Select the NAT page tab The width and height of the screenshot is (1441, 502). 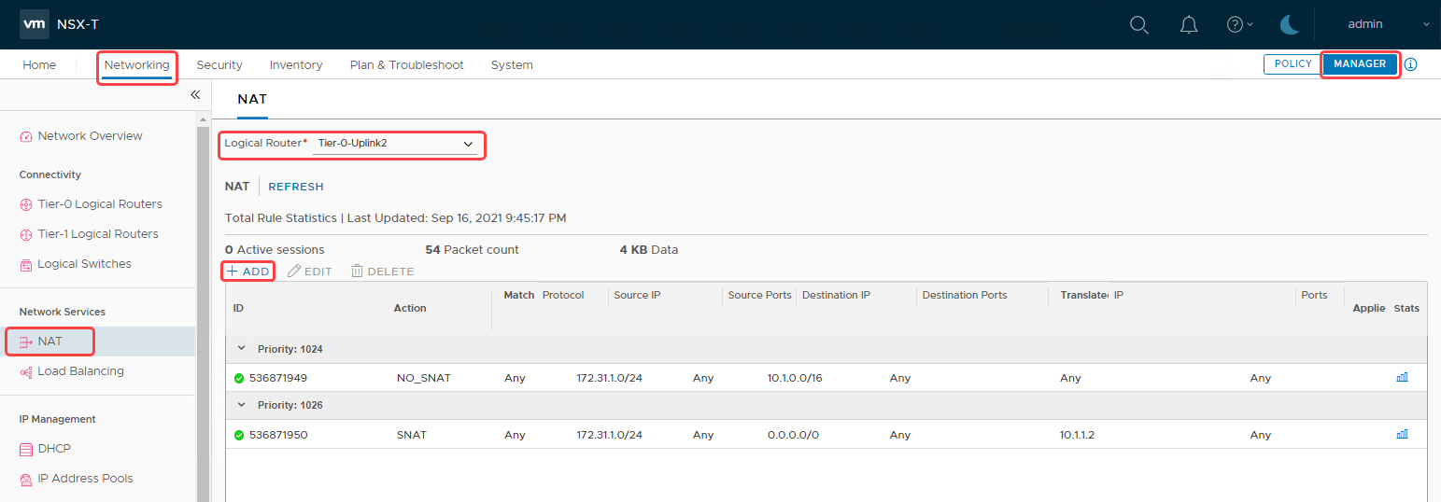[252, 99]
